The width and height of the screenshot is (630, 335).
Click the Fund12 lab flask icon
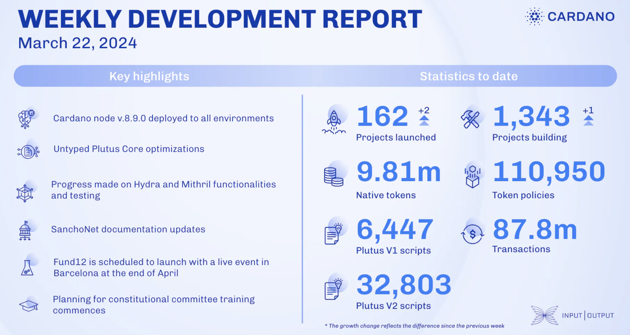tap(27, 268)
